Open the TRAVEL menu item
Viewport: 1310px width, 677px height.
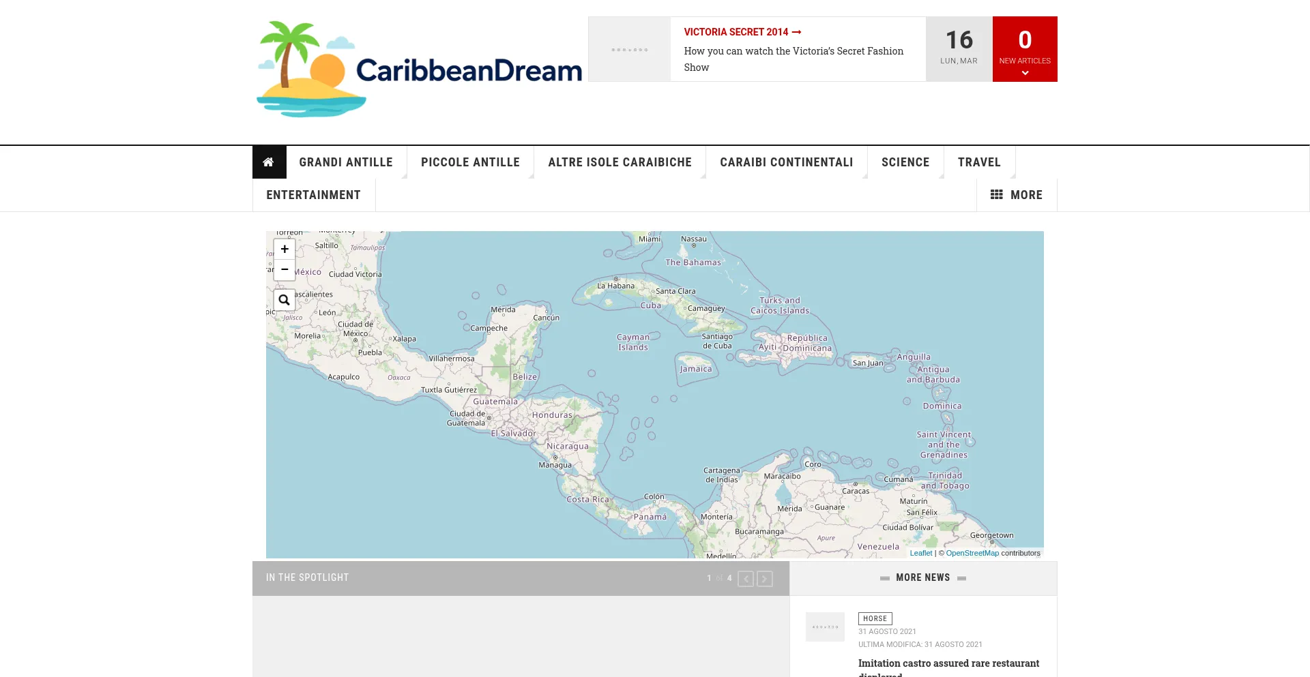(979, 162)
